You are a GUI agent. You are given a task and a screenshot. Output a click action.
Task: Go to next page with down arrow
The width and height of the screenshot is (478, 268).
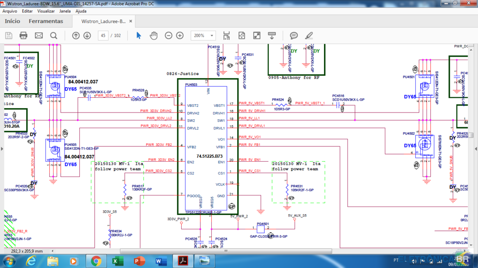(87, 36)
